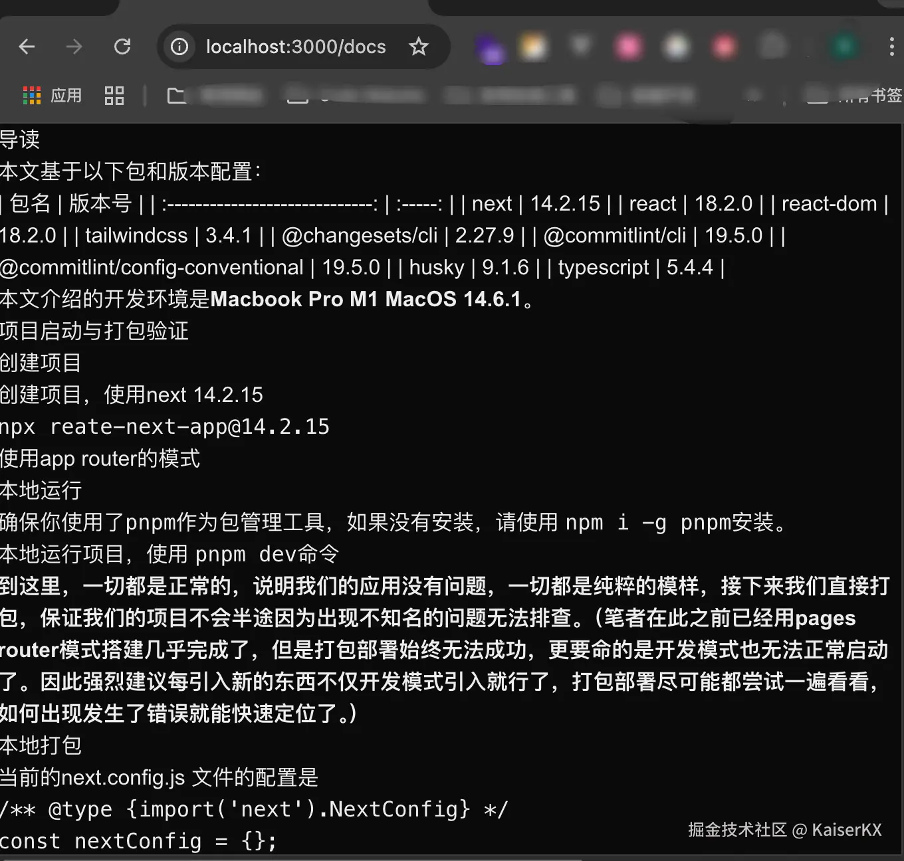The width and height of the screenshot is (904, 861).
Task: Click the const nextConfig = {}; line
Action: click(x=138, y=841)
